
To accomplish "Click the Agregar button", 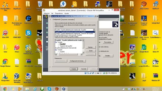I will [91, 47].
